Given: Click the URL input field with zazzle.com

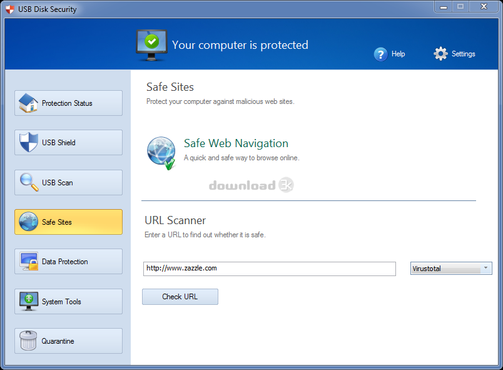Looking at the screenshot, I should point(270,269).
